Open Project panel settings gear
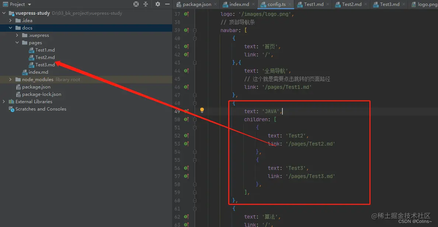Viewport: 438px width, 227px height. 158,4
